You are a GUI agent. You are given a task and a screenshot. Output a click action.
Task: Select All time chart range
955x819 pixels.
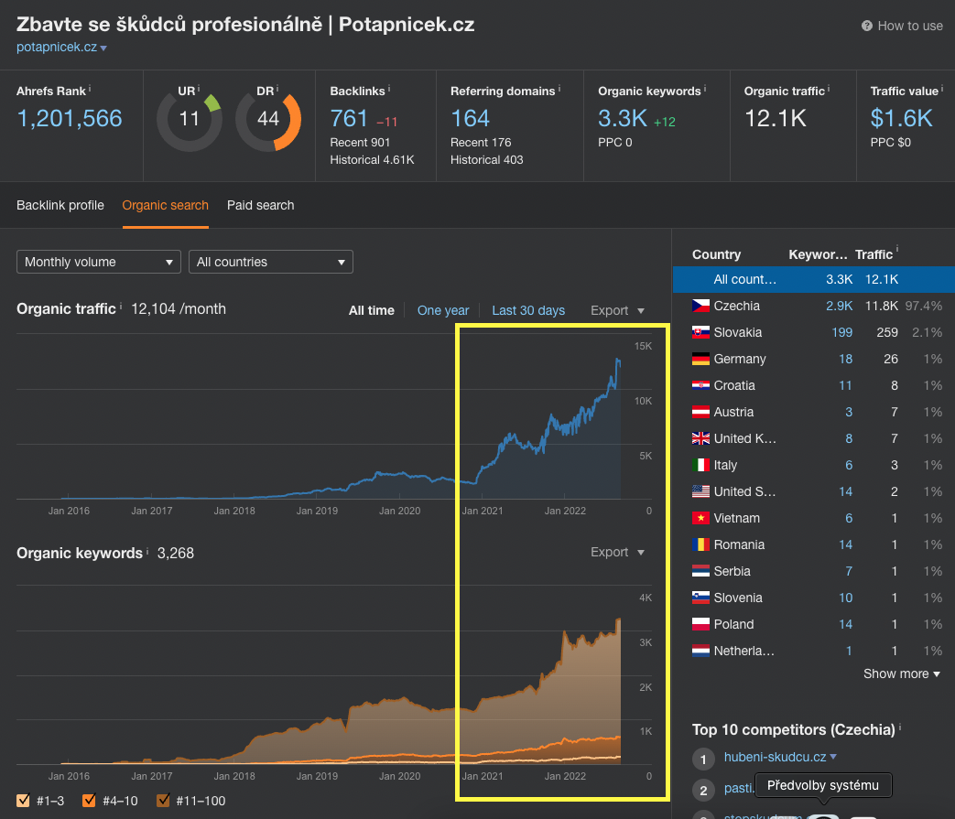pos(372,310)
